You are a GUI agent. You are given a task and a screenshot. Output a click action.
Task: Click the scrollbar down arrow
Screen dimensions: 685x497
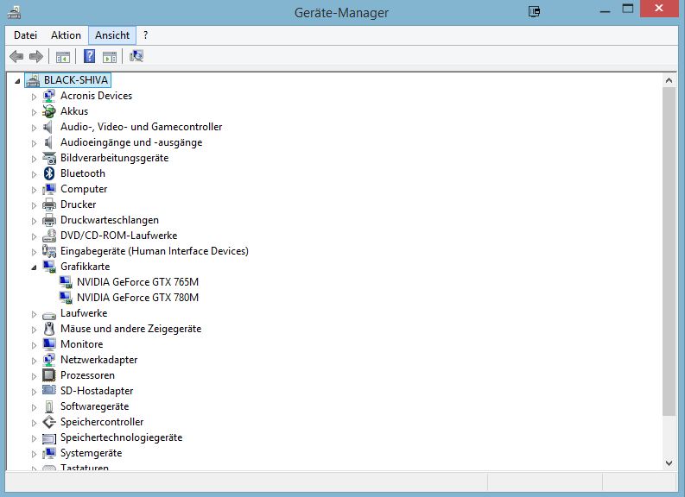click(669, 463)
